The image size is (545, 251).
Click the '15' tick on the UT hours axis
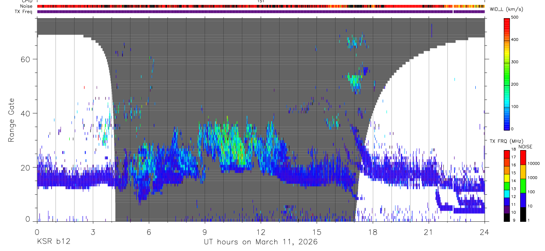click(317, 232)
